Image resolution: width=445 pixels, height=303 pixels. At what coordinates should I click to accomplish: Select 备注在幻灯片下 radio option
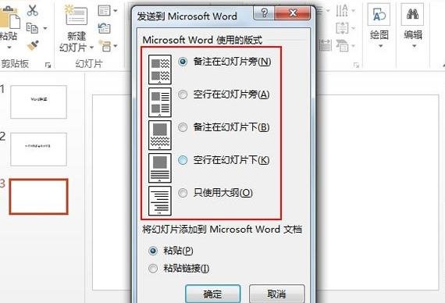[x=183, y=127]
